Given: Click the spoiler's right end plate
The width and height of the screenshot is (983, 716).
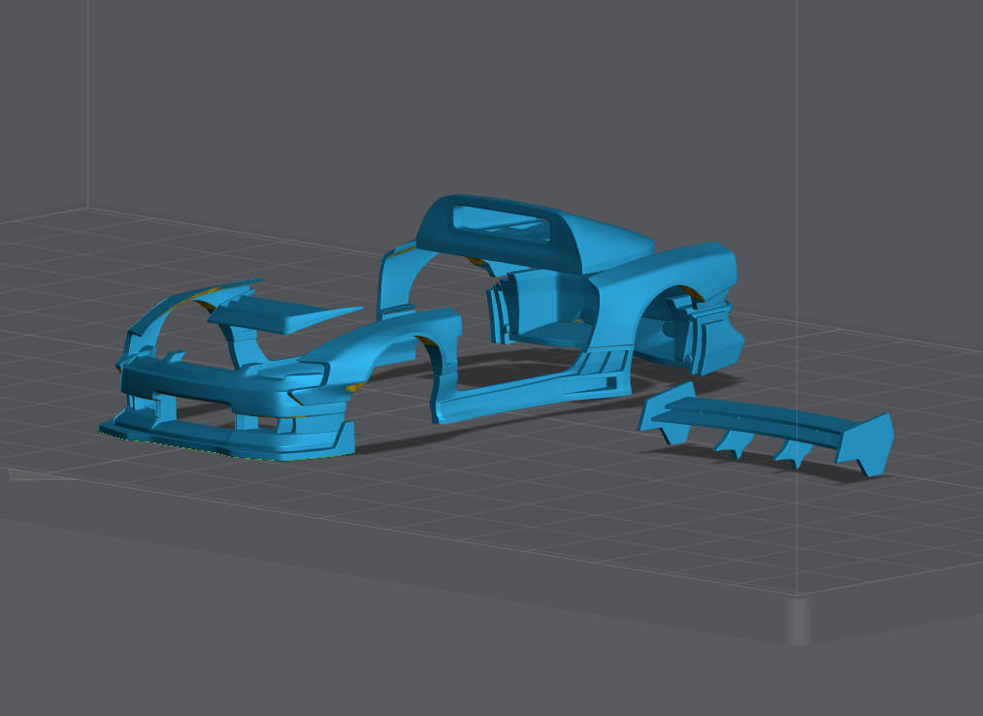Looking at the screenshot, I should 873,446.
